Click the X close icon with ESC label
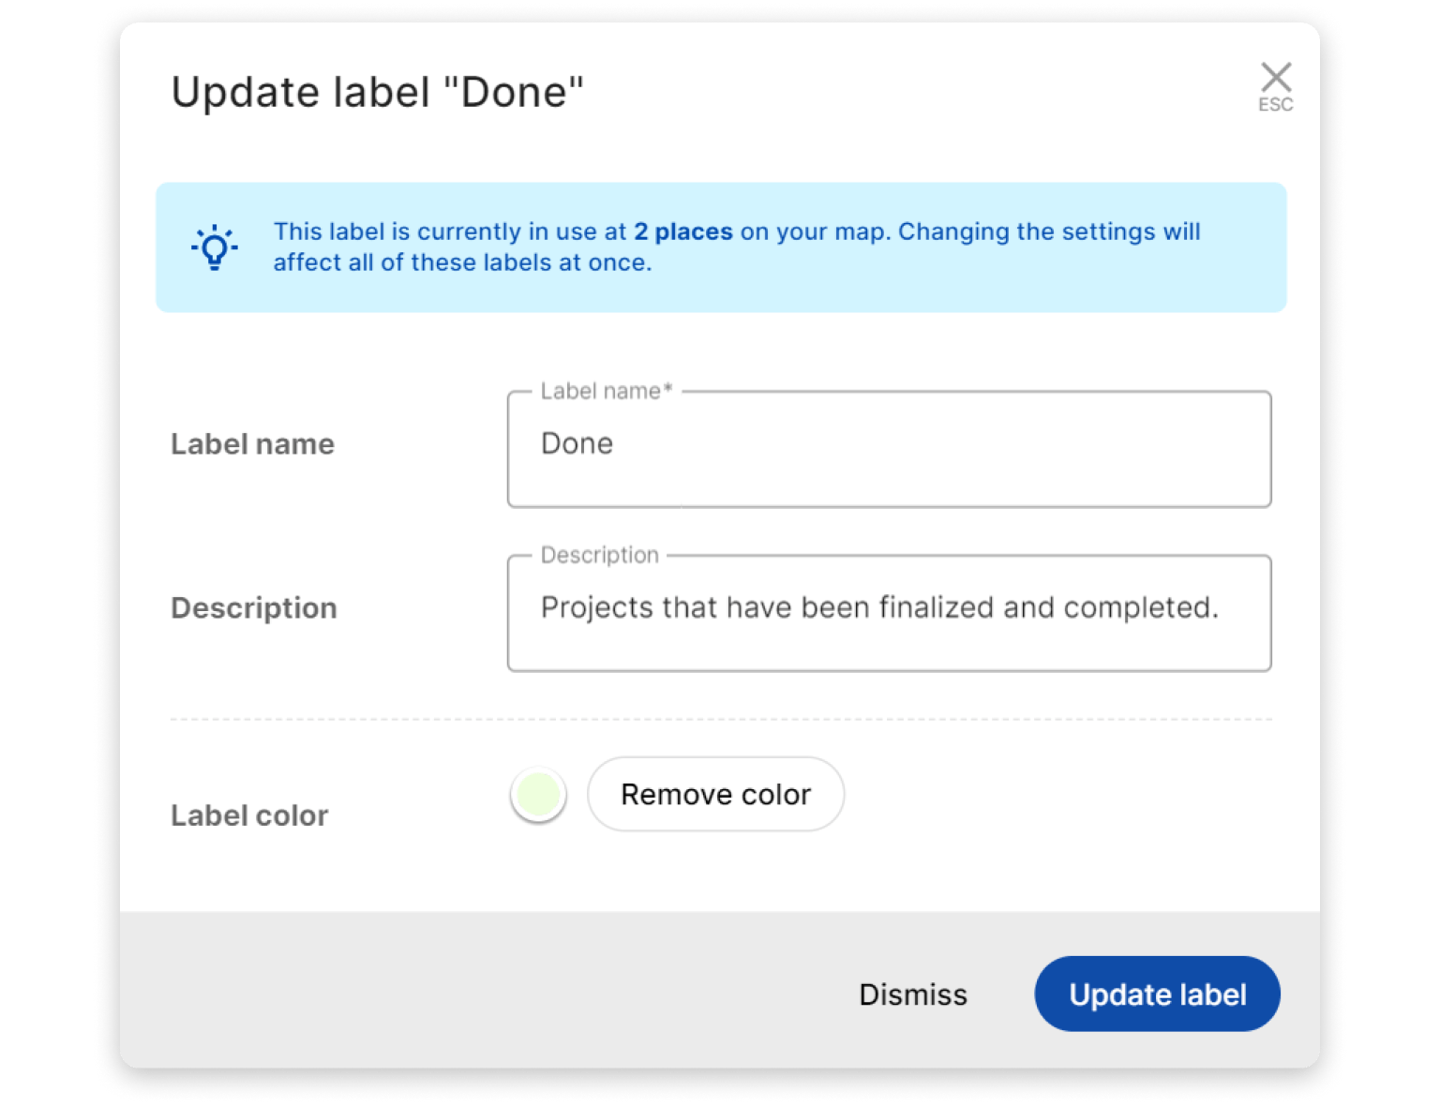1440x1106 pixels. pyautogui.click(x=1275, y=75)
